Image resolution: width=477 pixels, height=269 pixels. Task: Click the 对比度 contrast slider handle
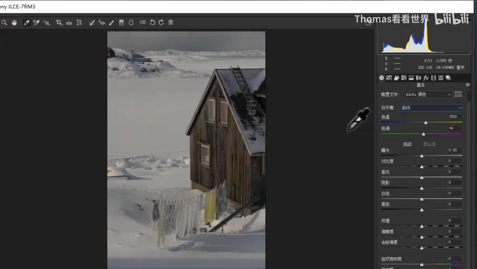422,166
